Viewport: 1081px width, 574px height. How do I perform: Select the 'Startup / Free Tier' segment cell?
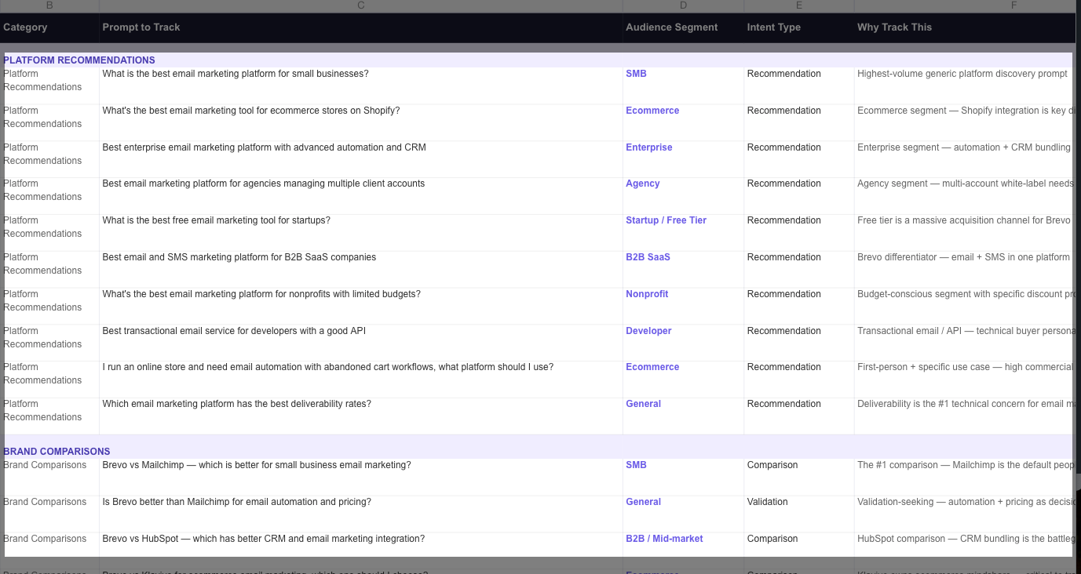tap(683, 233)
